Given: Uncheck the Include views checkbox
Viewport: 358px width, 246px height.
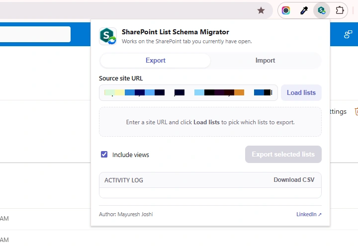Looking at the screenshot, I should coord(104,155).
